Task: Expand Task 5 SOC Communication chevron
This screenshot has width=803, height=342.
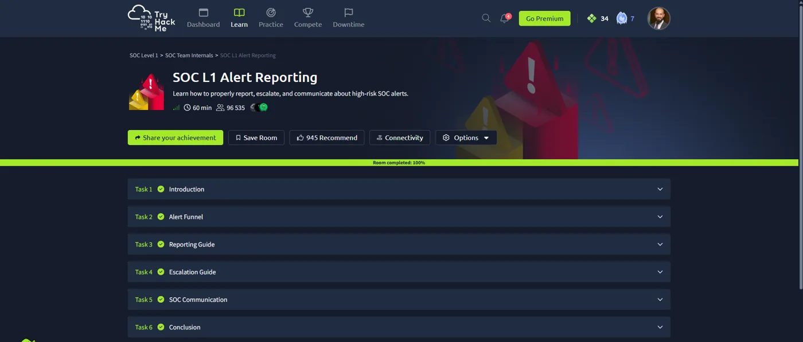Action: [x=660, y=300]
